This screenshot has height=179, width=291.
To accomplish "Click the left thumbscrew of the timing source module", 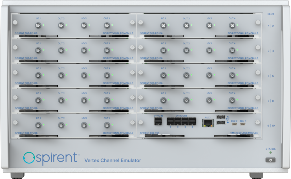I will tap(141, 122).
